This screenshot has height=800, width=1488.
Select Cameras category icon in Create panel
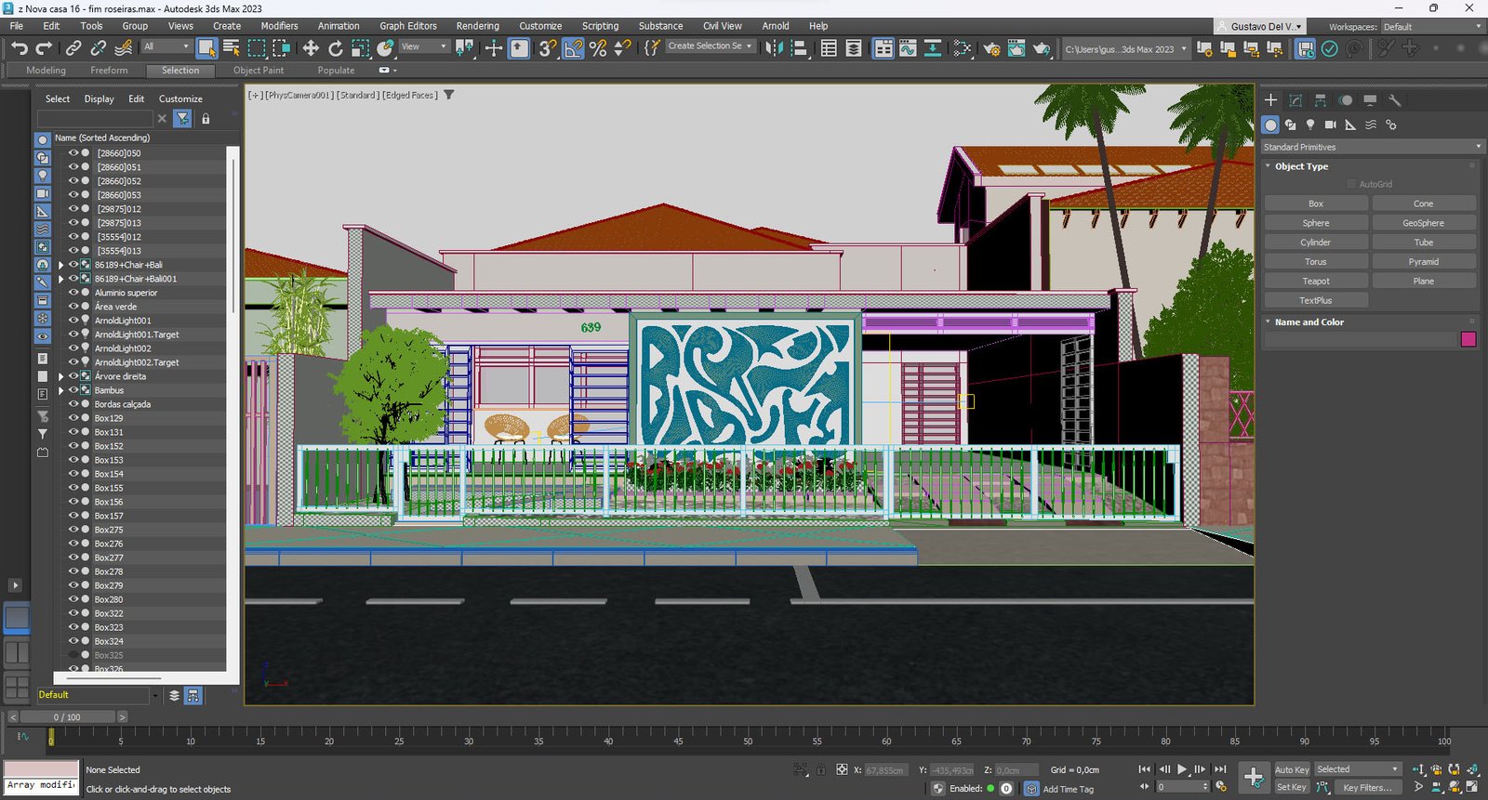(1331, 125)
